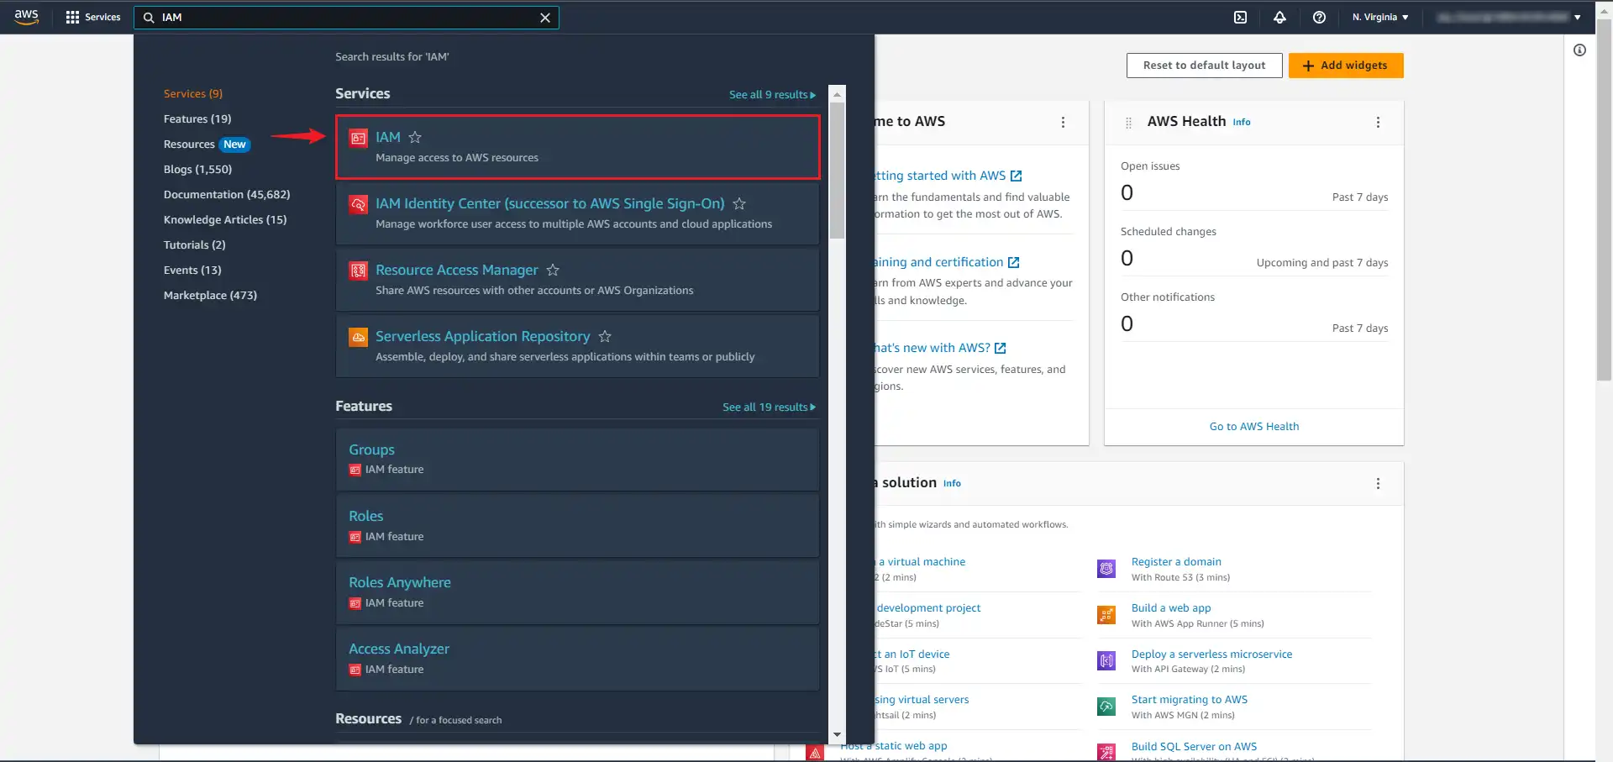Clear the IAM search with X icon
The height and width of the screenshot is (762, 1613).
coord(545,18)
